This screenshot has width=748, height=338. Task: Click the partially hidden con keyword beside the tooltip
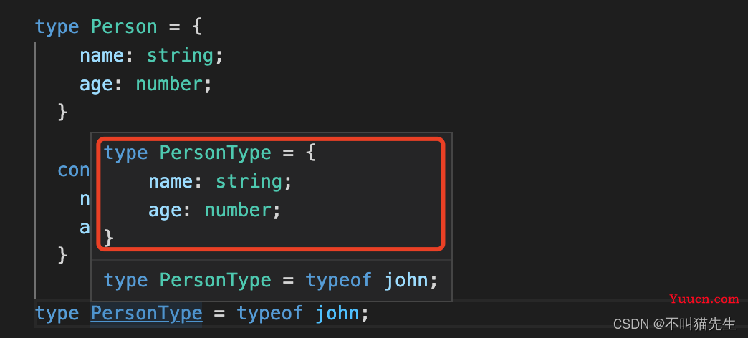pos(74,170)
